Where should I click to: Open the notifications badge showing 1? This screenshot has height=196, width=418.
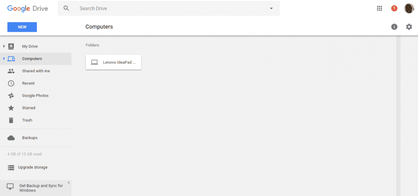coord(394,8)
